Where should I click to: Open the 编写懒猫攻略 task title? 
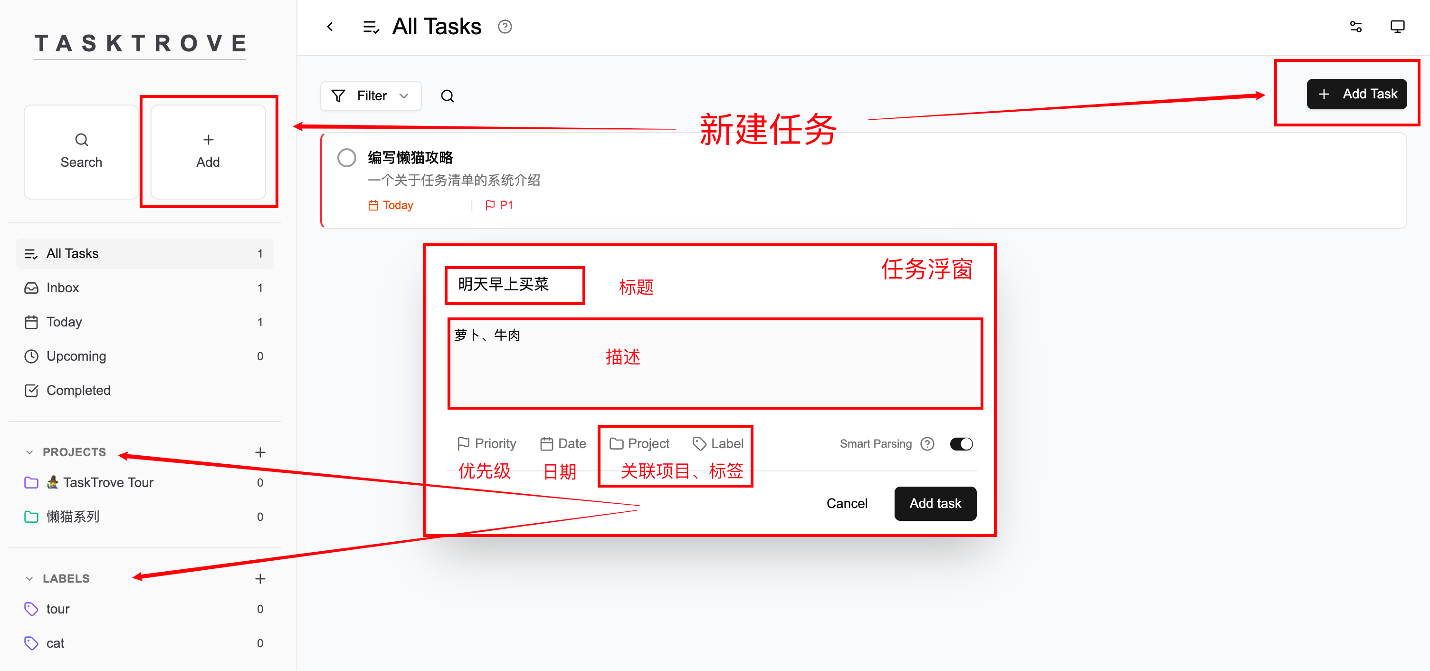coord(410,158)
